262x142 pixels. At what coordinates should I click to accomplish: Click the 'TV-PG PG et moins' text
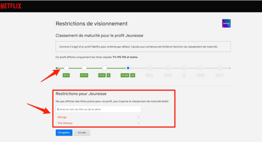tap(125, 57)
